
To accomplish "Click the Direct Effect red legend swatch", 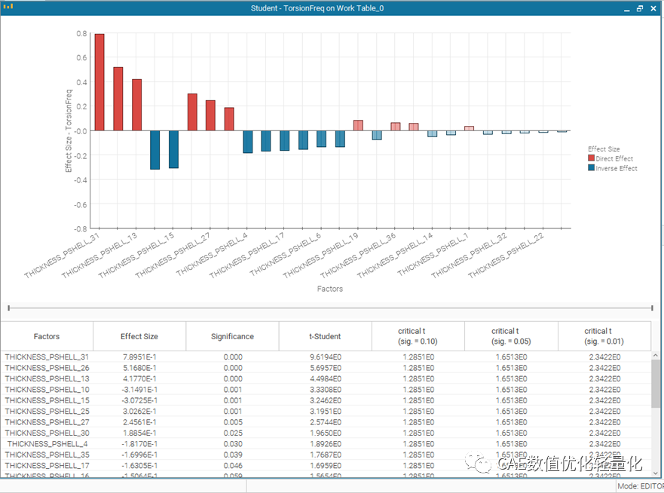I will [591, 158].
